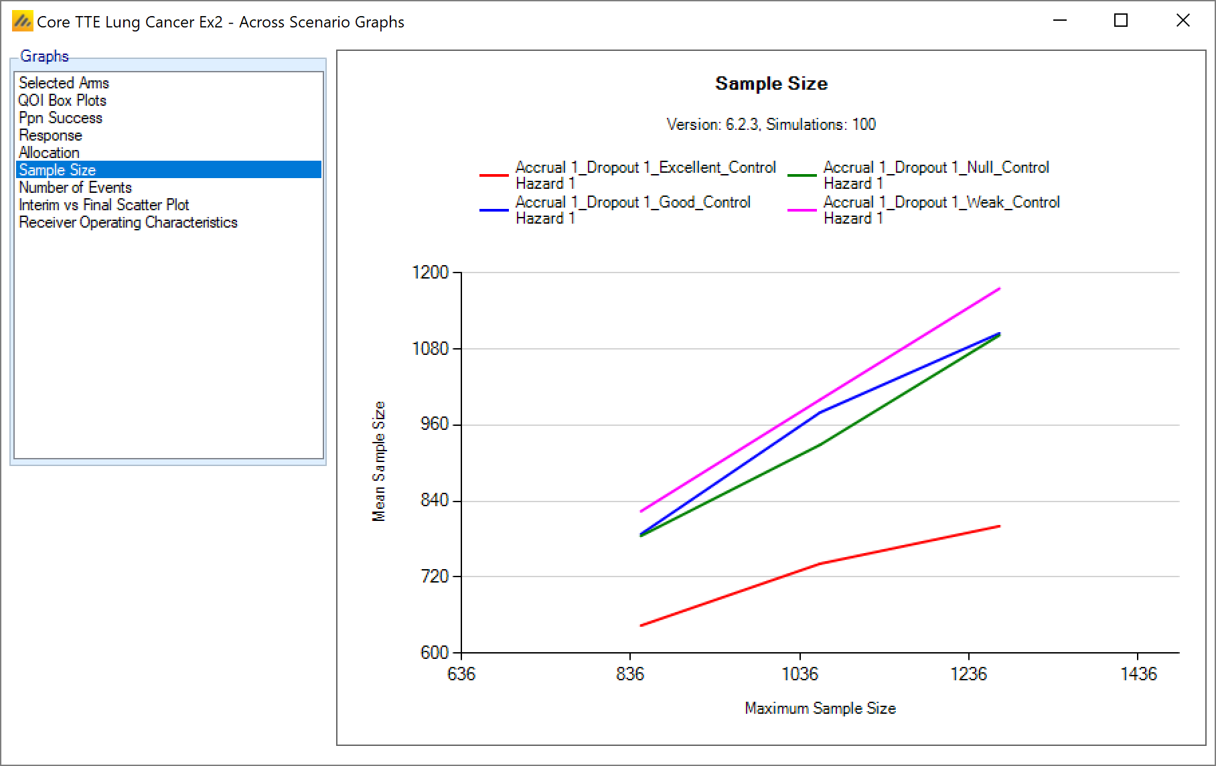Screen dimensions: 1216x766
Task: Click green Null_Control legend swatch
Action: (x=802, y=175)
